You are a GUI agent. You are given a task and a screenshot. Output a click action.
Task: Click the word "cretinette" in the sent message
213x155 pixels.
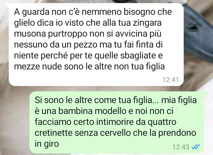(x=54, y=133)
